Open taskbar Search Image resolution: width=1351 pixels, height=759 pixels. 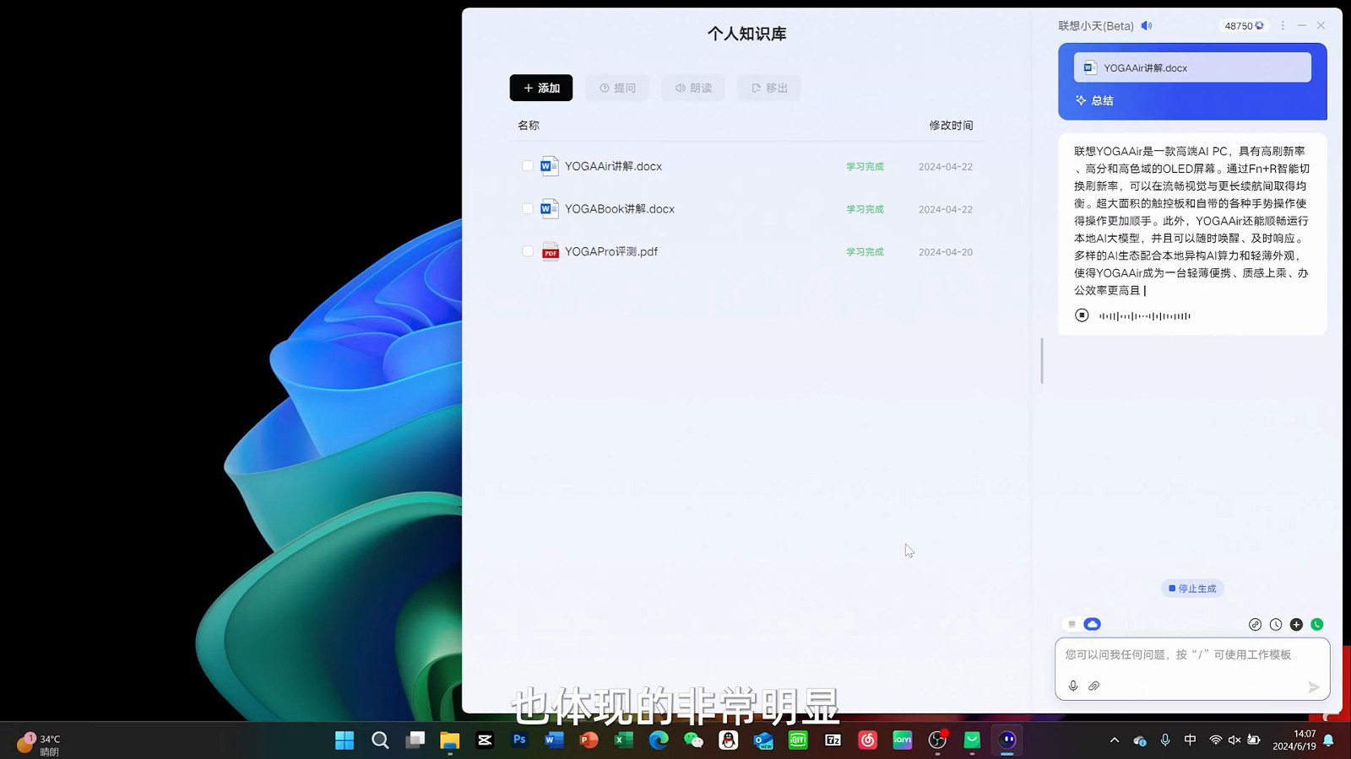pyautogui.click(x=380, y=740)
